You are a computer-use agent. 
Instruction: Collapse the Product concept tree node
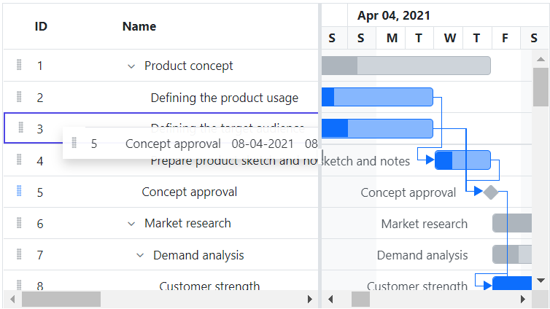coord(131,66)
